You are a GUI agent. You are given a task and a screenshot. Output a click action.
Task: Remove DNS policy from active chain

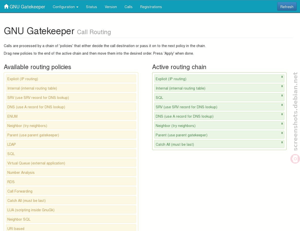[x=282, y=114]
